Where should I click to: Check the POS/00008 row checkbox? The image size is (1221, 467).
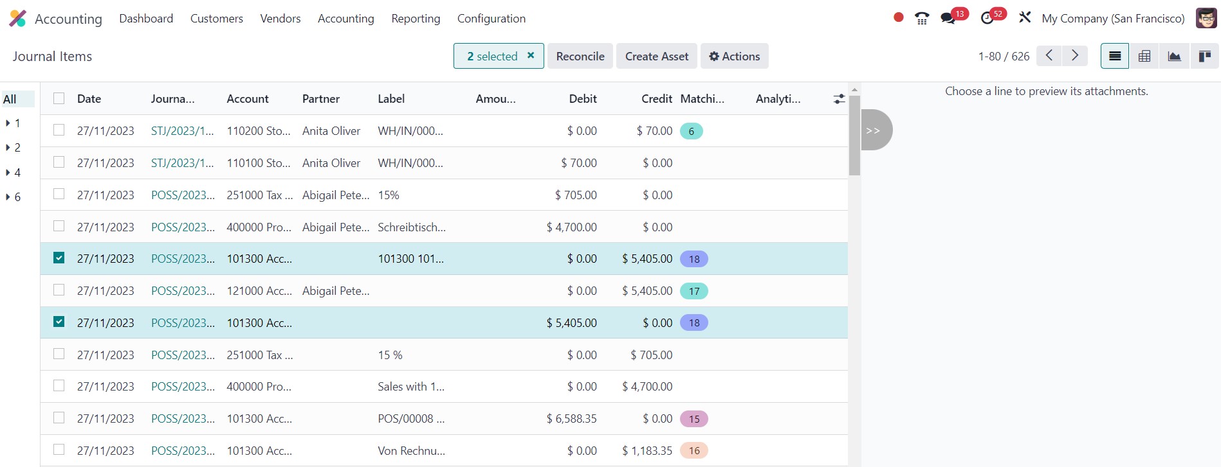click(x=59, y=418)
